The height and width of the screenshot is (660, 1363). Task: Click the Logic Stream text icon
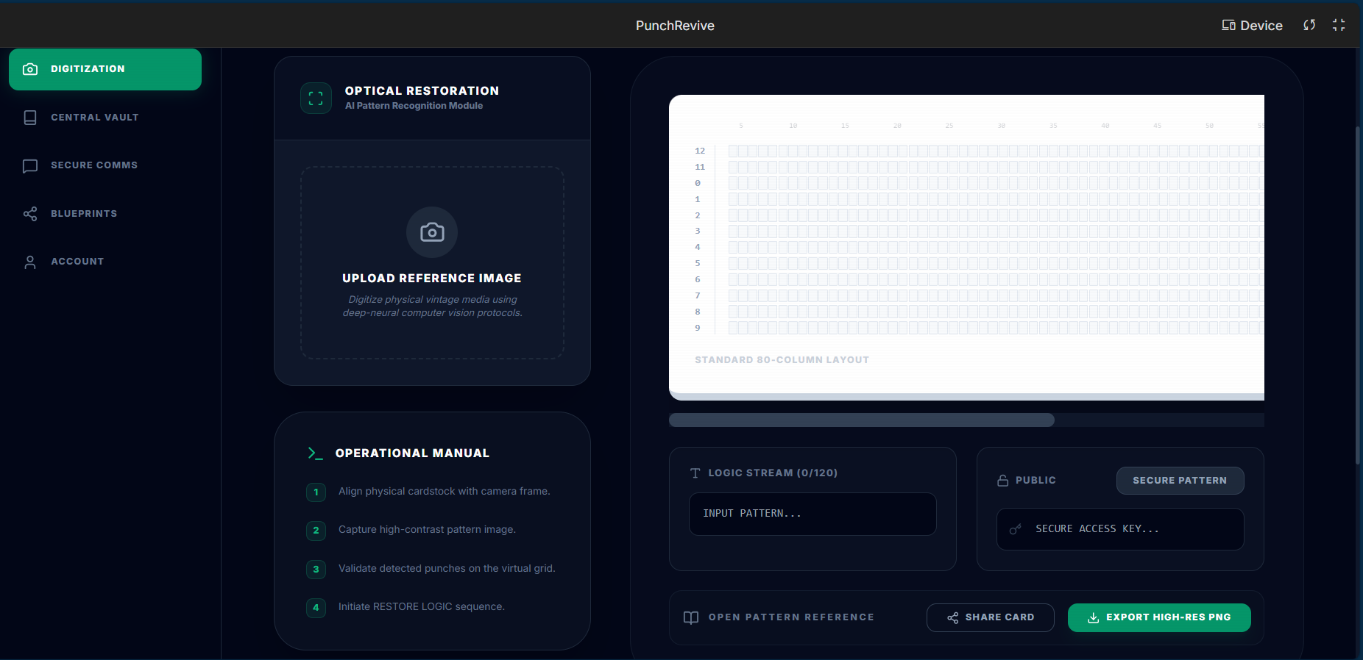(695, 473)
